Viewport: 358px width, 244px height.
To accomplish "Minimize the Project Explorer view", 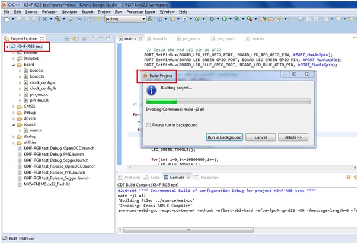I will click(x=101, y=38).
